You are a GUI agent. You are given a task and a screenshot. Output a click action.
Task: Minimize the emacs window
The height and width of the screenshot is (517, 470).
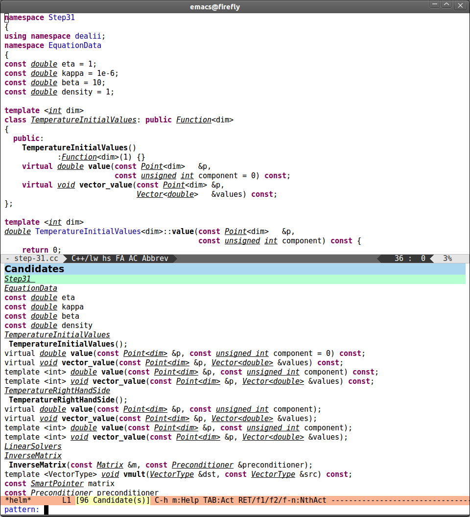coord(434,4)
